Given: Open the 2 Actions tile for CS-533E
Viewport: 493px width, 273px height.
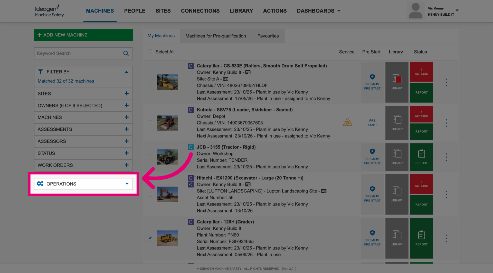Looking at the screenshot, I should (421, 72).
